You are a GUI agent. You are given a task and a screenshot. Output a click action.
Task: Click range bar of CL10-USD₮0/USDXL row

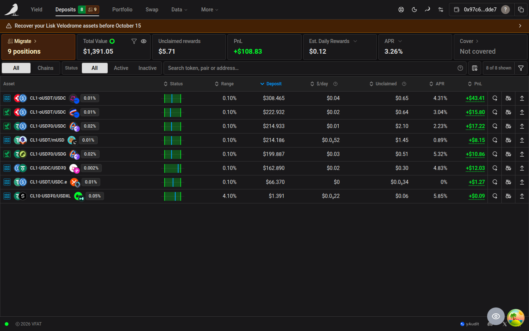pos(173,196)
